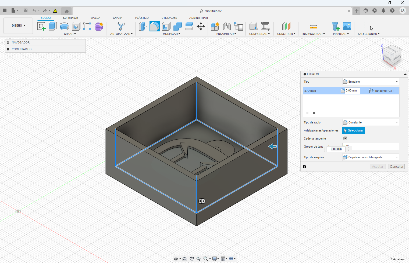Open the Create Form purple icon
409x263 pixels.
click(x=99, y=26)
